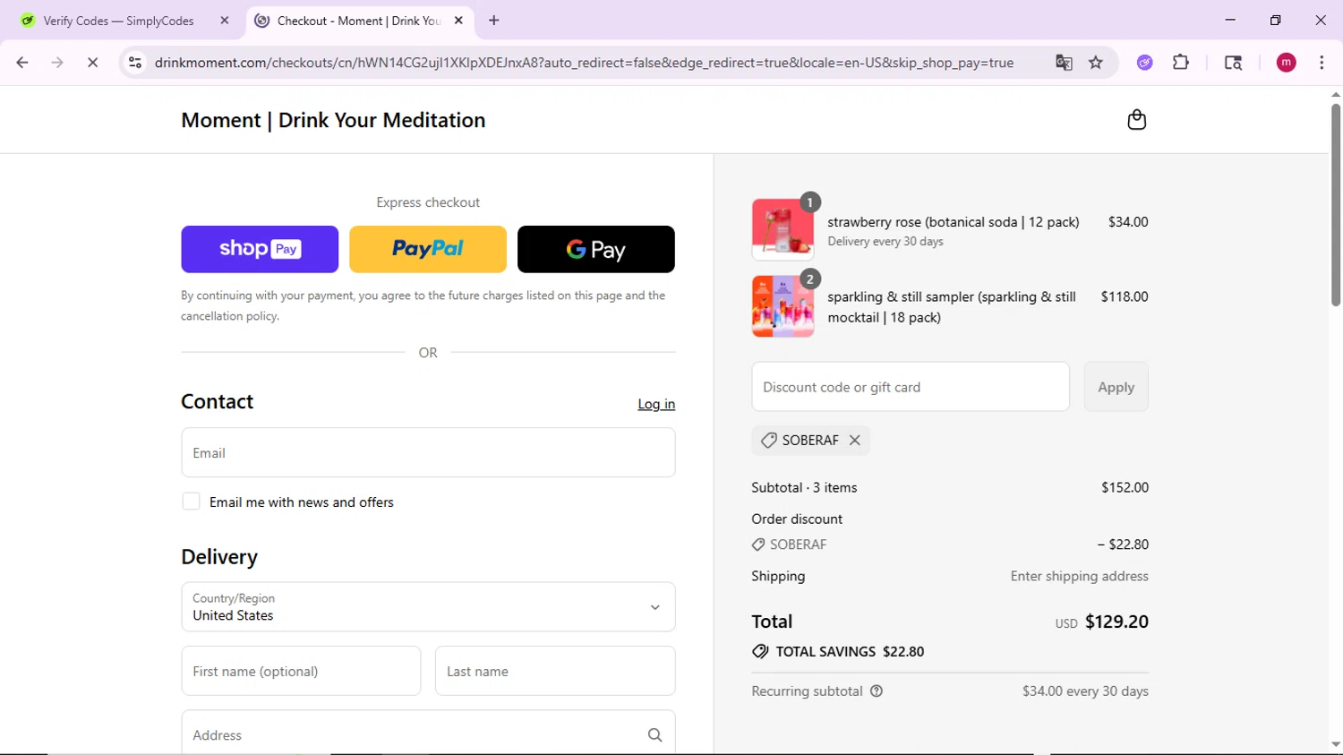The height and width of the screenshot is (755, 1343).
Task: Click the Subtotal · 3 items label
Action: pyautogui.click(x=804, y=487)
